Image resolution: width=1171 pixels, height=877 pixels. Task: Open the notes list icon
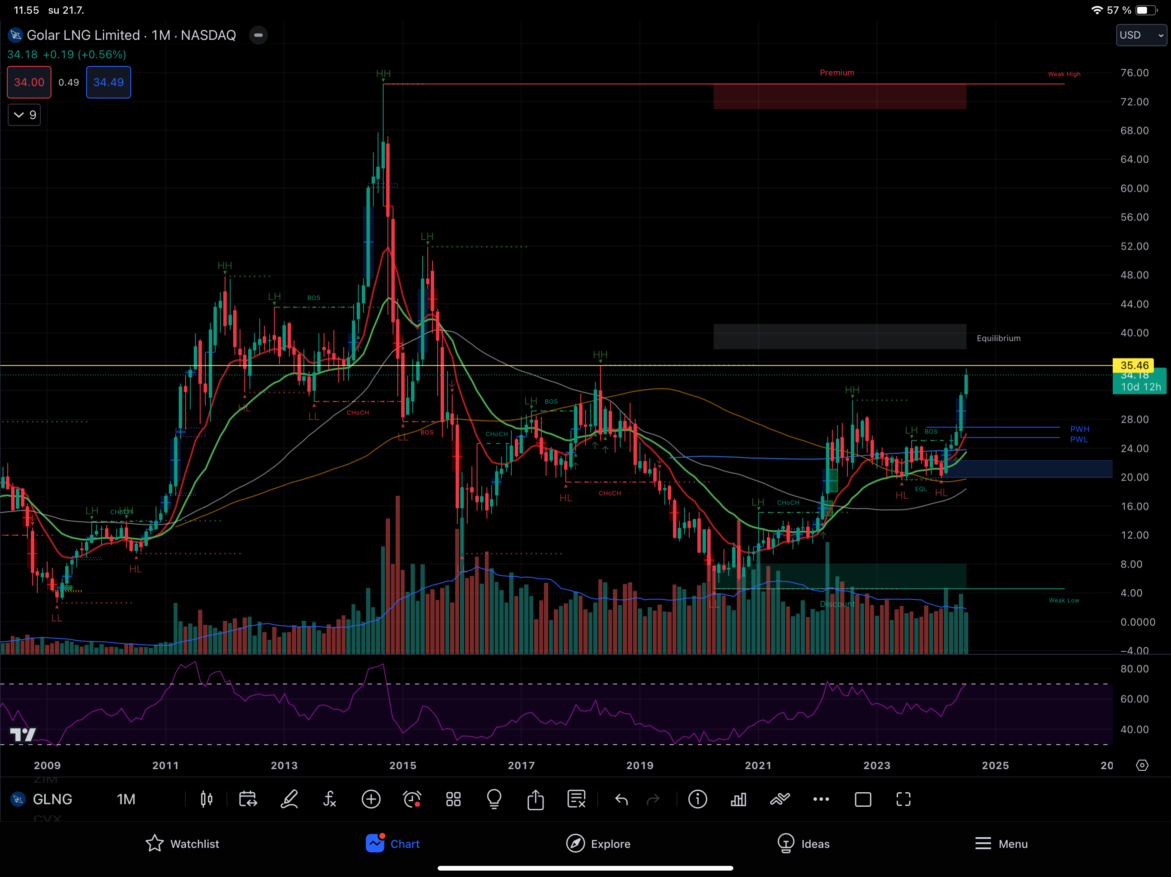pos(576,799)
